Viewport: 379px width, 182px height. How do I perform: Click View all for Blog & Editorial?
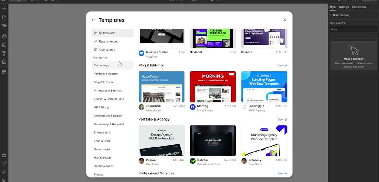(282, 66)
